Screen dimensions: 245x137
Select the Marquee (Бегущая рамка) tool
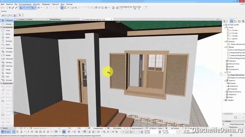pos(7,24)
